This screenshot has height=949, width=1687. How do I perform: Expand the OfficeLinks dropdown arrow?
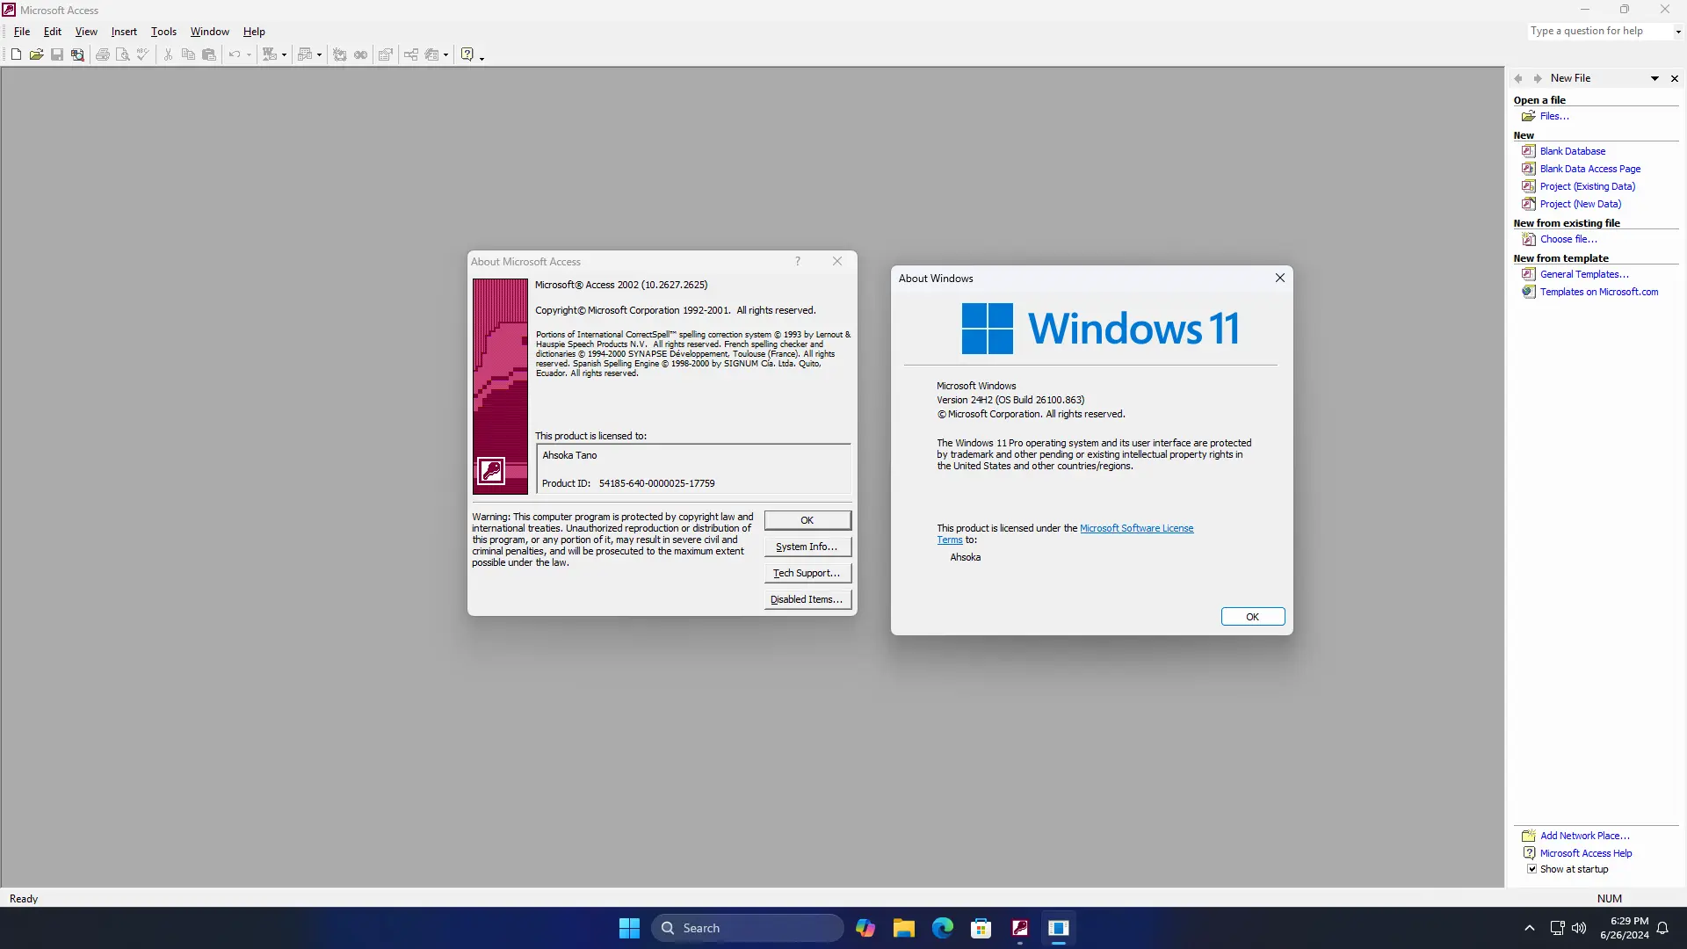click(x=284, y=54)
